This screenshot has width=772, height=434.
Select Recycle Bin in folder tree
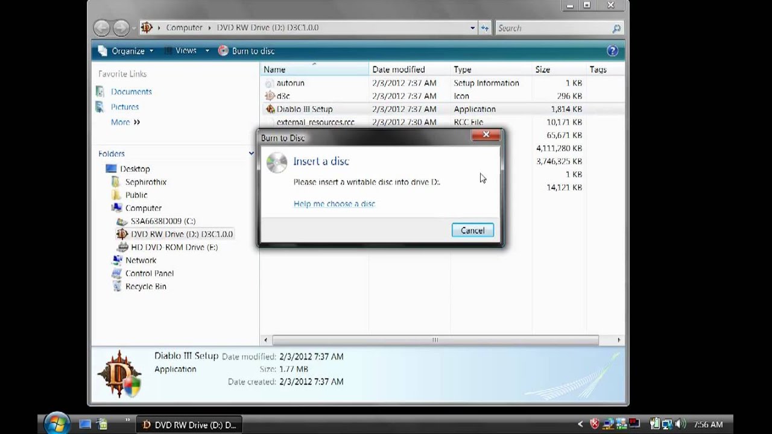[x=145, y=286]
